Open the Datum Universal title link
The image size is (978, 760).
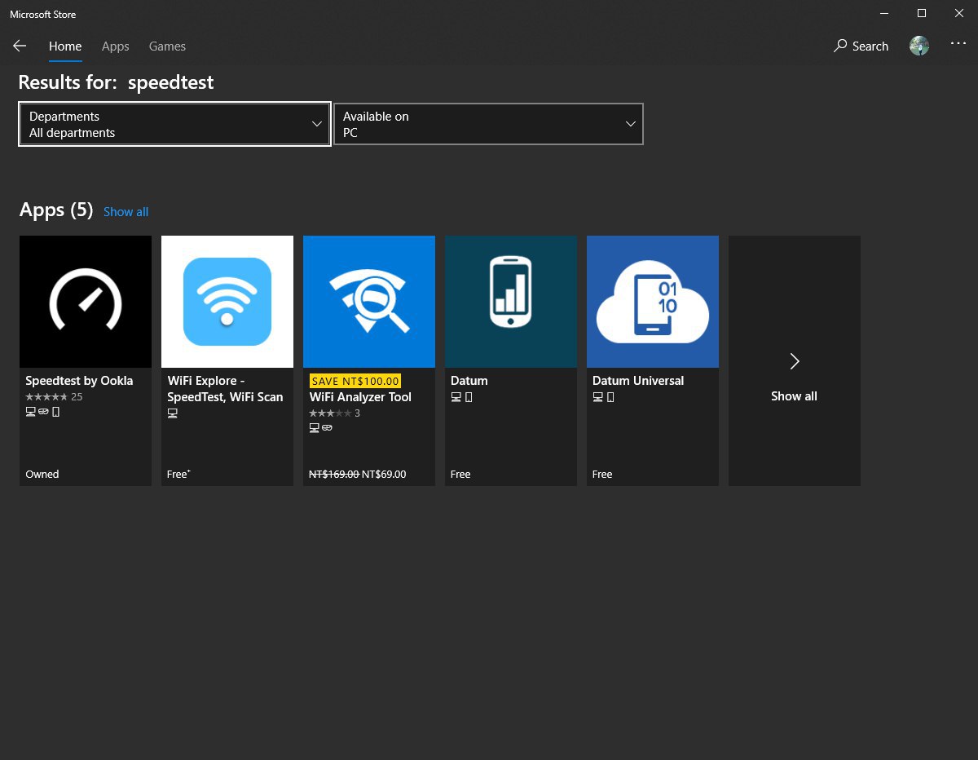pos(638,381)
